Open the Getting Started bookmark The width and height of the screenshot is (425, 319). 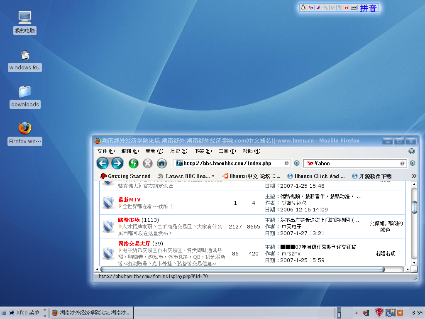pos(125,176)
